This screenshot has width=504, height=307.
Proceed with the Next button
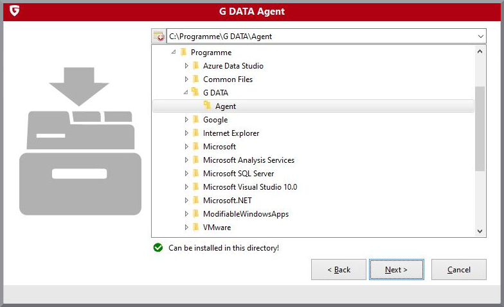(x=396, y=269)
